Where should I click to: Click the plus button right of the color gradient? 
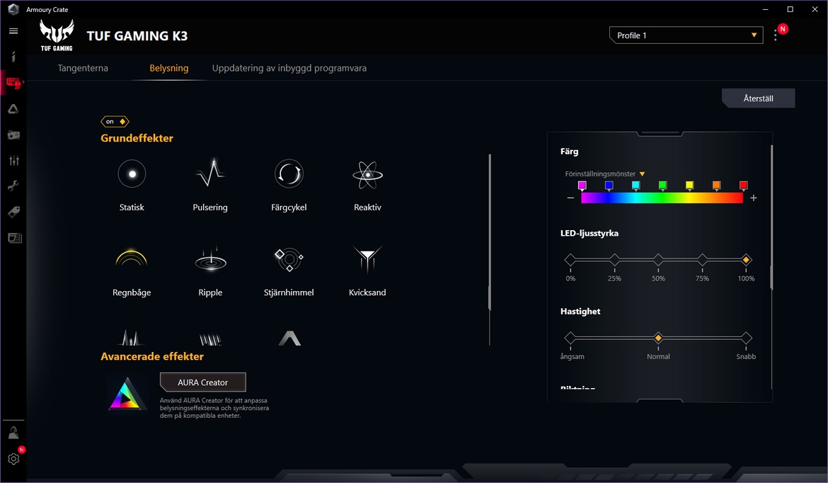click(754, 198)
